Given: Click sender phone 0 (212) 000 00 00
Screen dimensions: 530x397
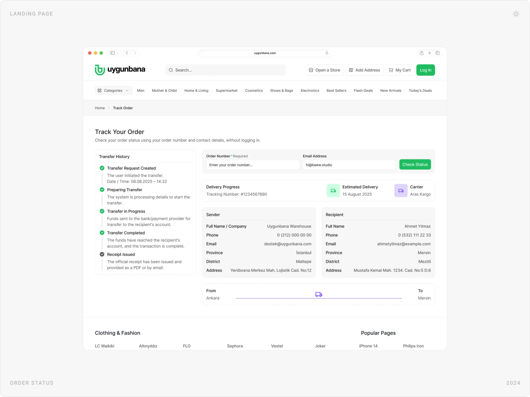Looking at the screenshot, I should [x=294, y=235].
